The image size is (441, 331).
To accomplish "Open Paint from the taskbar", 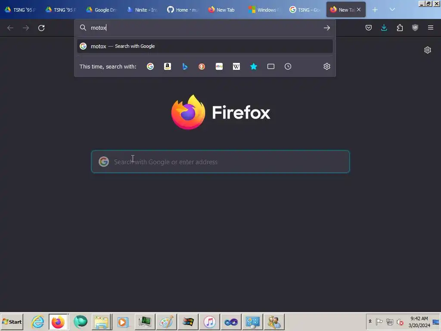I will pyautogui.click(x=166, y=322).
